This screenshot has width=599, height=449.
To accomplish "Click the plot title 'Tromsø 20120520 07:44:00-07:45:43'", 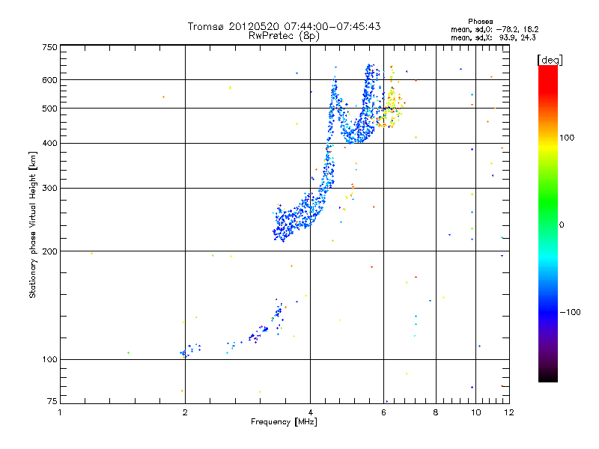I will (284, 26).
